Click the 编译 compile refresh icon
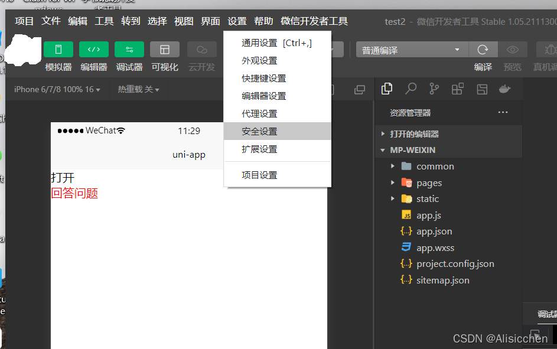This screenshot has height=349, width=557. (483, 50)
